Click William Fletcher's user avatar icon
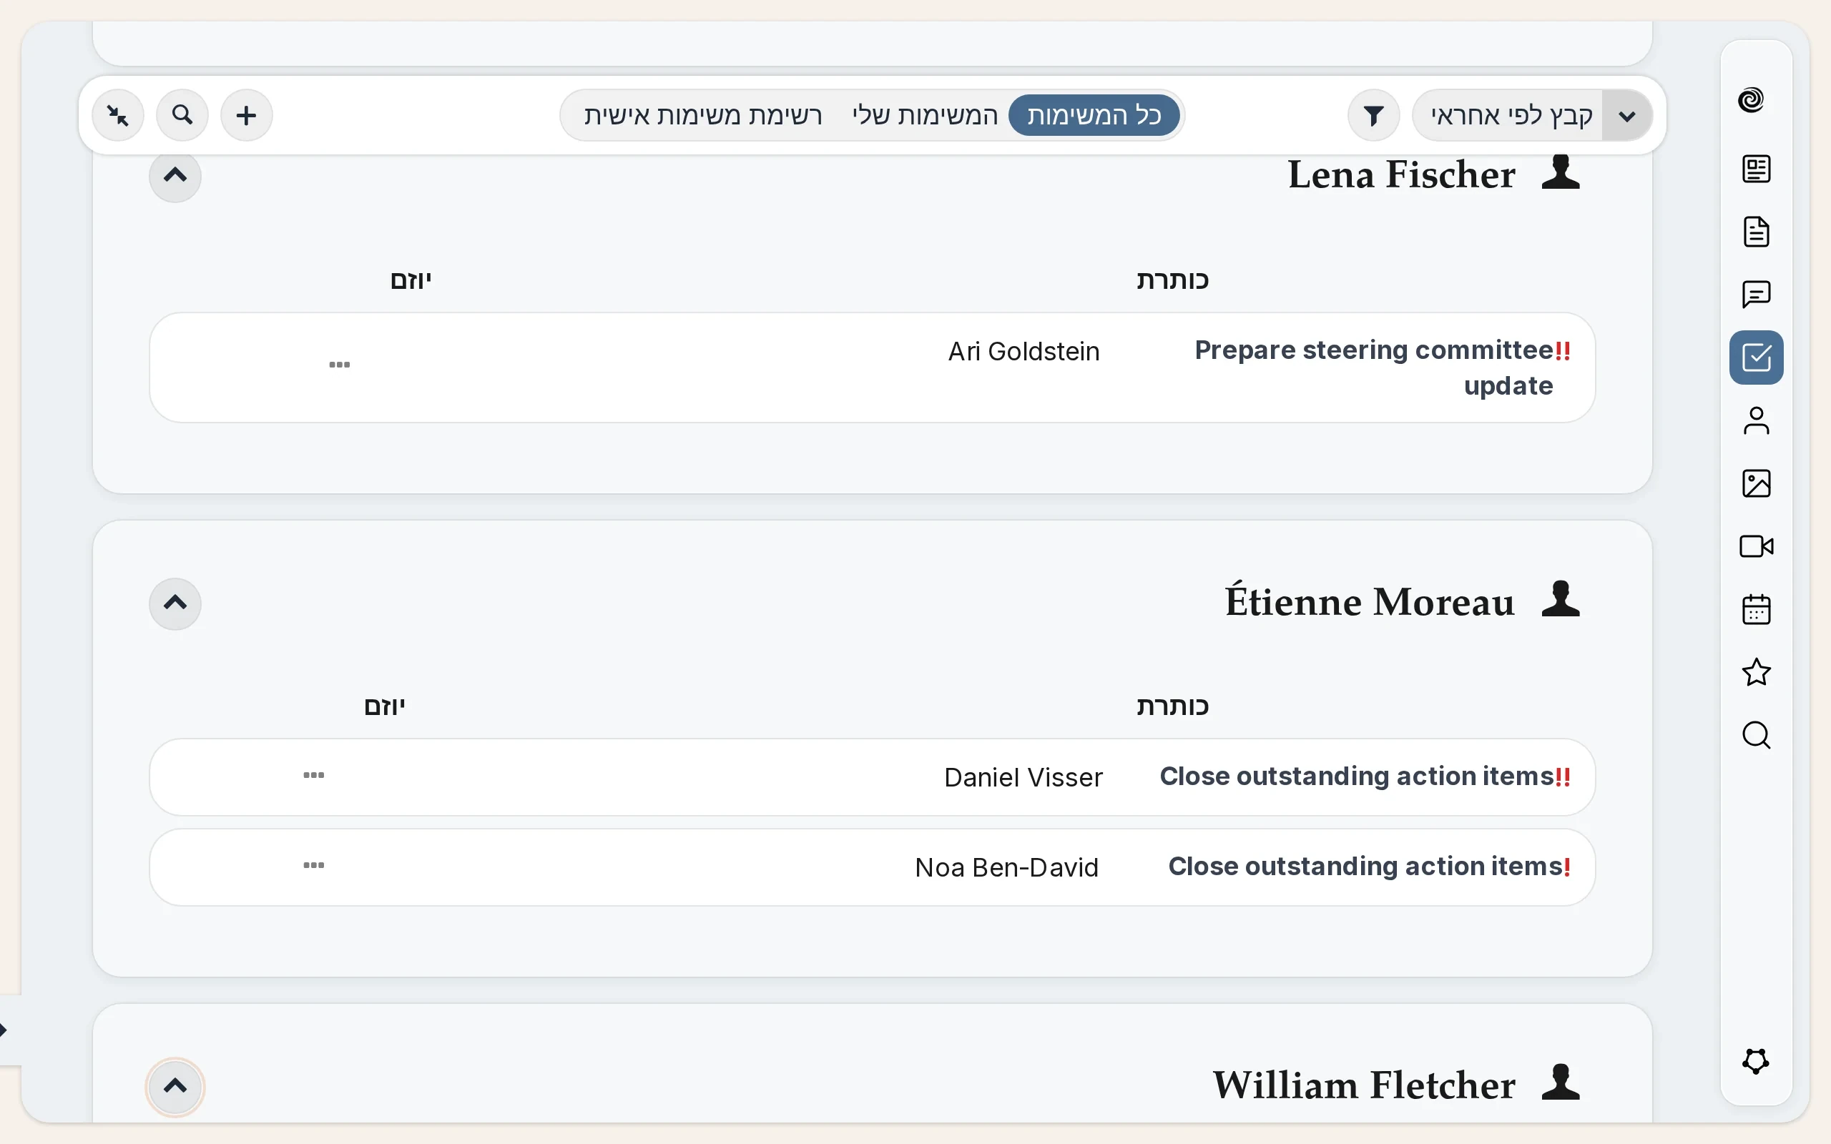This screenshot has width=1831, height=1144. [x=1560, y=1082]
